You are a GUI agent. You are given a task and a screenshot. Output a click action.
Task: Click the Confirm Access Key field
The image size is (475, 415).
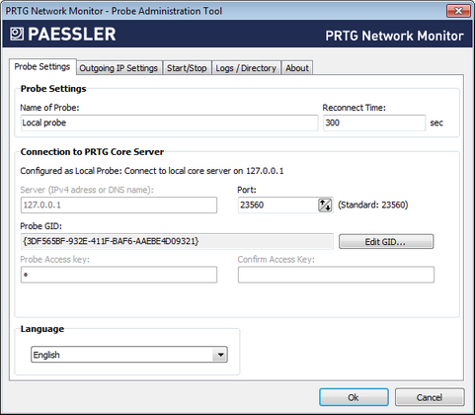point(336,275)
